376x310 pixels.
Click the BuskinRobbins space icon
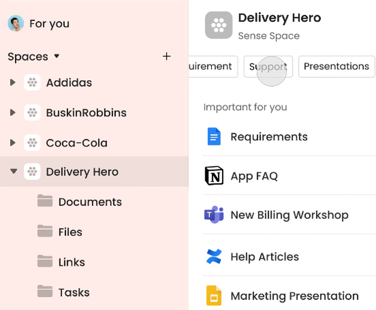tap(32, 112)
